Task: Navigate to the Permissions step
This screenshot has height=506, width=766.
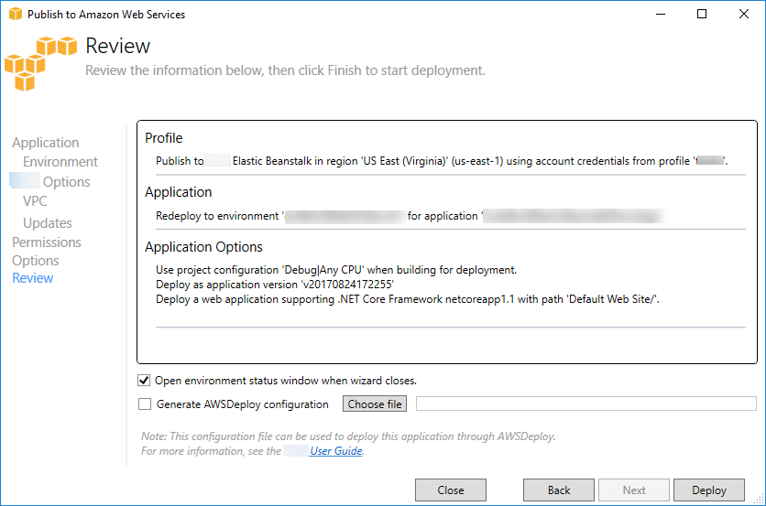Action: pos(47,242)
